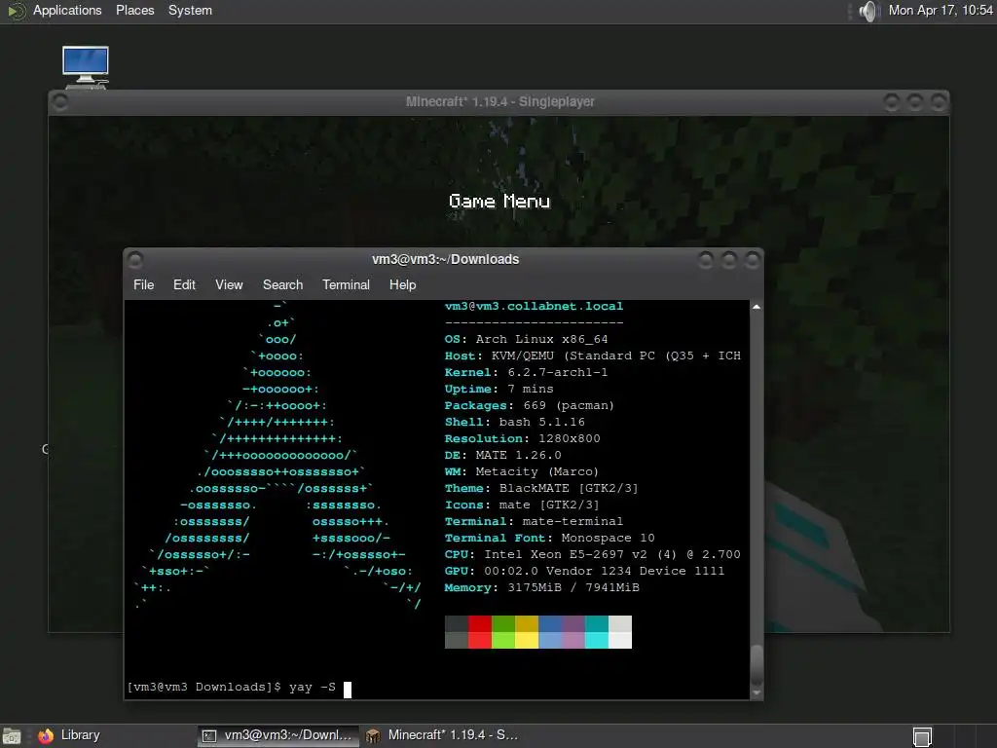Click the 'DE: MATE 1.26.0' line
Screen dimensions: 997x748
503,456
